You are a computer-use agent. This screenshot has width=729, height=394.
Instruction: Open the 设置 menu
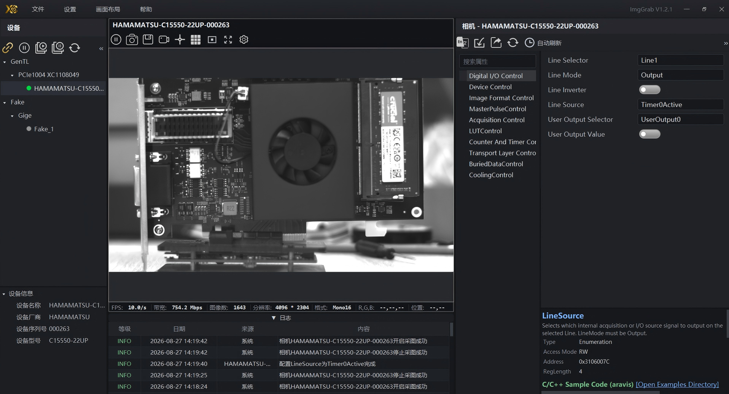70,9
